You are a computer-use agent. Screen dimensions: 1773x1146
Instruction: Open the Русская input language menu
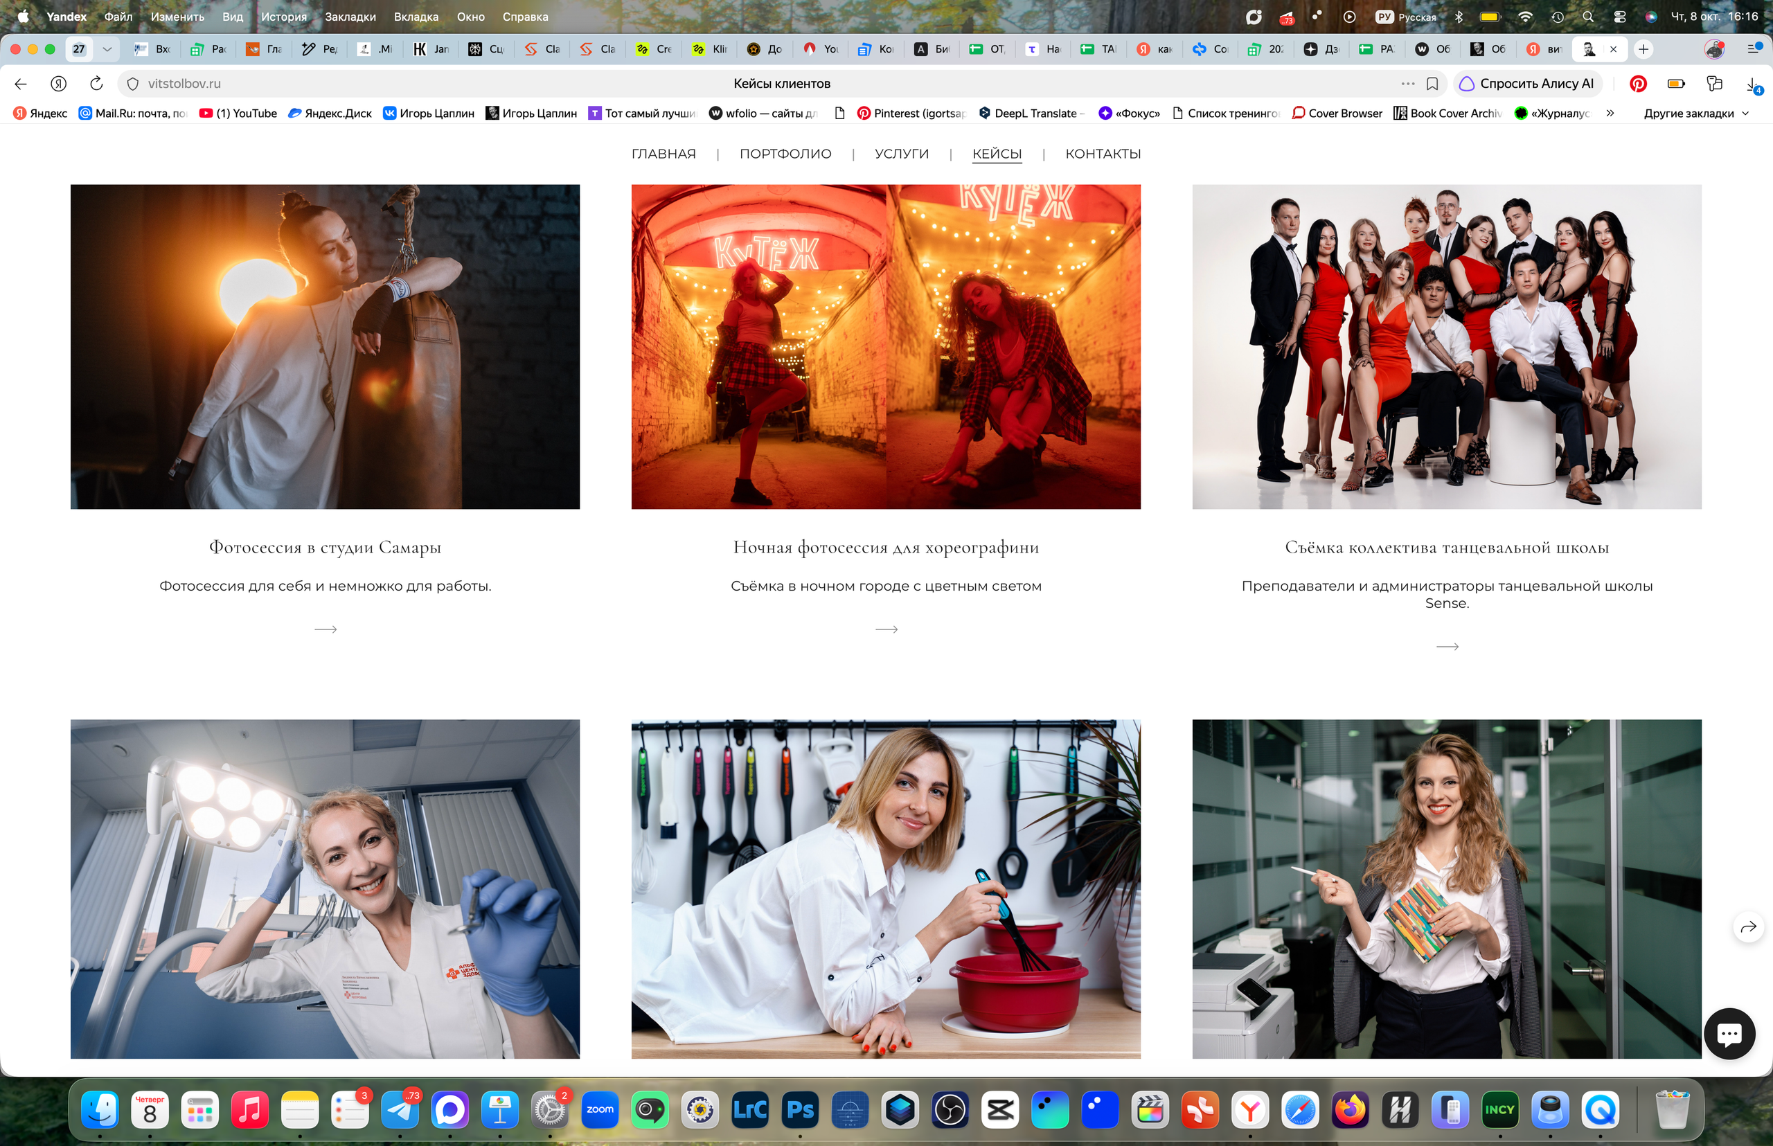coord(1405,17)
